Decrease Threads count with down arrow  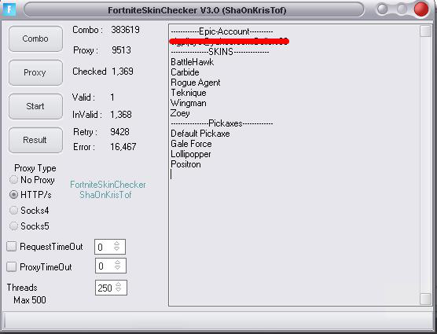[119, 290]
